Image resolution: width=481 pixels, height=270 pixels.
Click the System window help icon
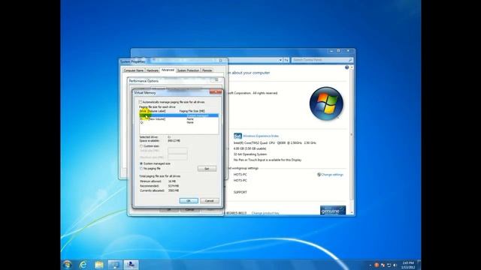(346, 67)
